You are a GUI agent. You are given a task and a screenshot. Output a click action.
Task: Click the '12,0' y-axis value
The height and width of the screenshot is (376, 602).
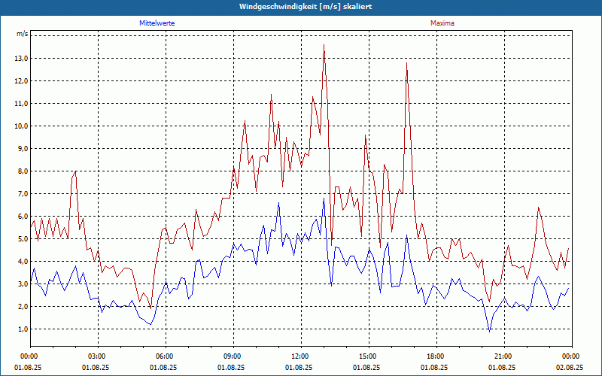point(22,81)
